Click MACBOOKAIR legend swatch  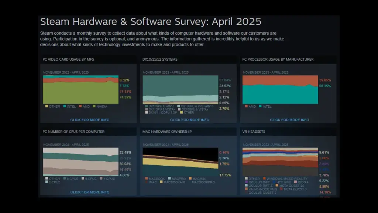tap(161, 182)
